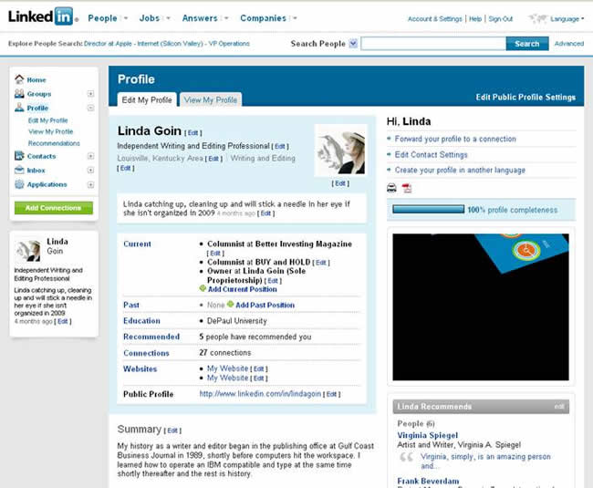Open Recommendations in sidebar
593x488 pixels.
click(54, 143)
